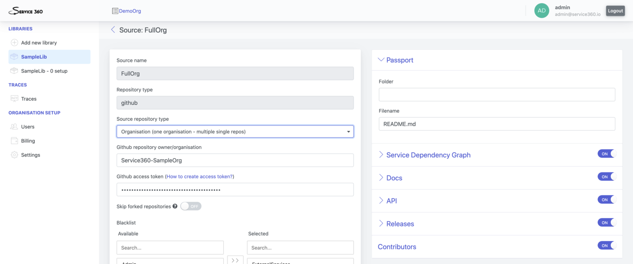Viewport: 633px width, 264px height.
Task: Click the help icon beside Skip forked repositories
Action: click(x=175, y=206)
